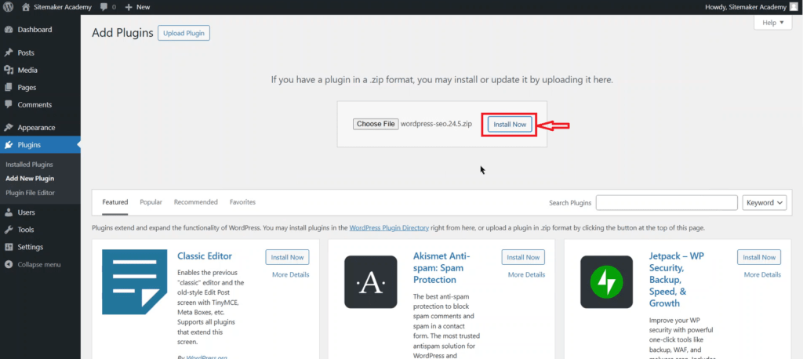The width and height of the screenshot is (803, 359).
Task: Install the Classic Editor plugin
Action: 287,257
